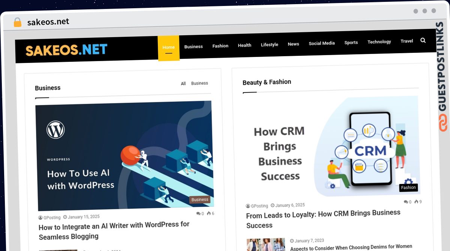Select the All filter tab in Business block

coord(183,84)
